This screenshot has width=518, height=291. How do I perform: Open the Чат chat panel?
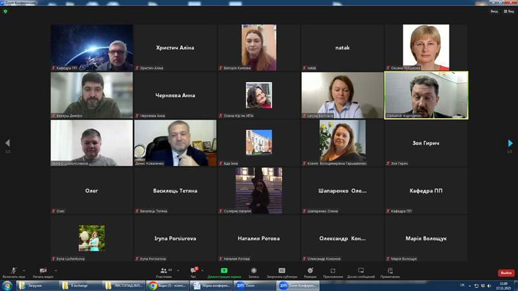pyautogui.click(x=194, y=271)
